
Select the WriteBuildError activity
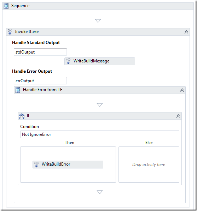click(x=68, y=165)
